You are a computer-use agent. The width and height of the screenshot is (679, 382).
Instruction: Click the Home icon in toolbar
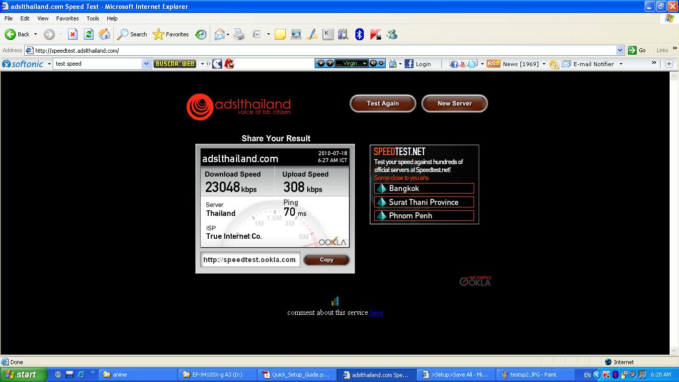(x=104, y=34)
